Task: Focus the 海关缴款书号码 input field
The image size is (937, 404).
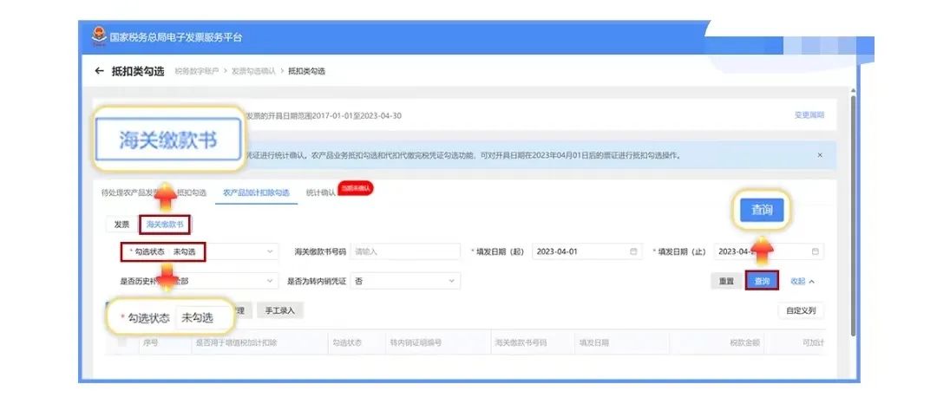Action: tap(405, 251)
